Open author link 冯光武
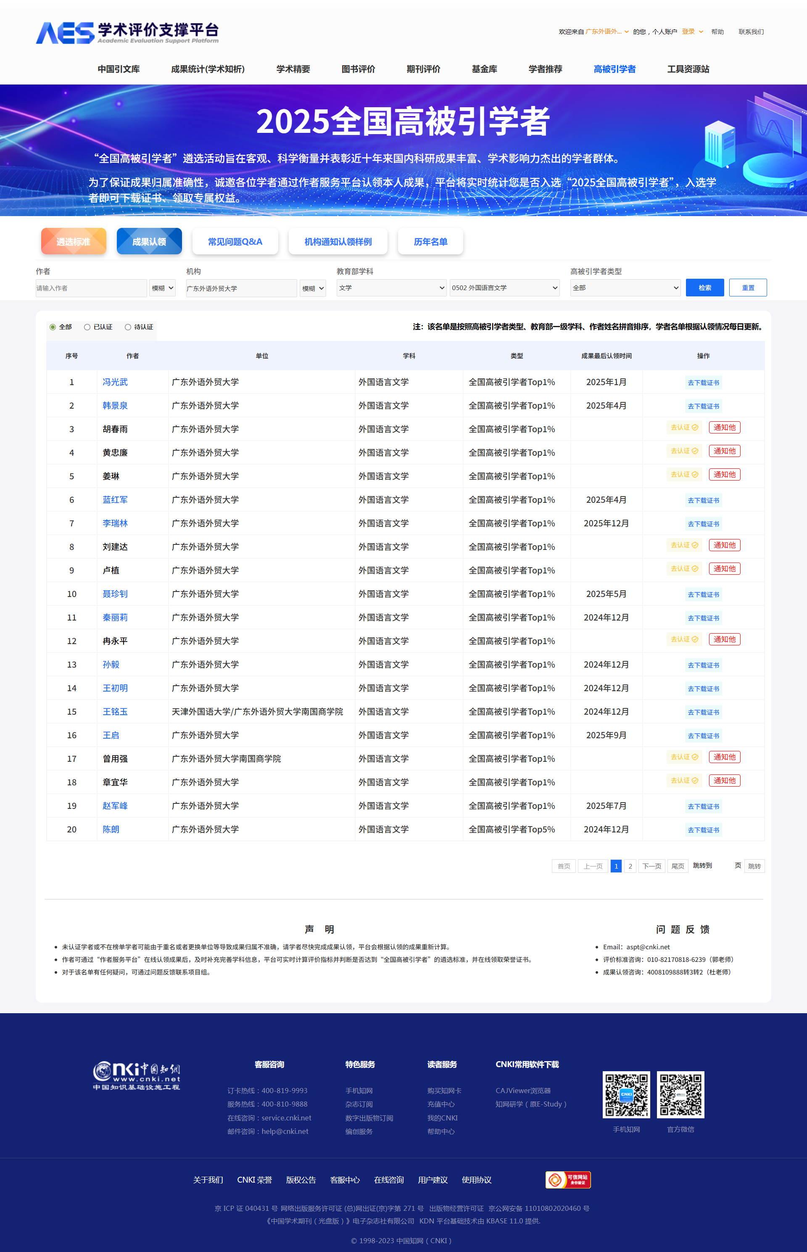Viewport: 807px width, 1252px height. (x=115, y=382)
